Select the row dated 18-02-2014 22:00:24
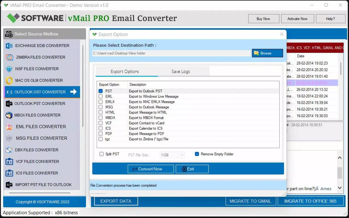The height and width of the screenshot is (218, 349). coord(312,96)
